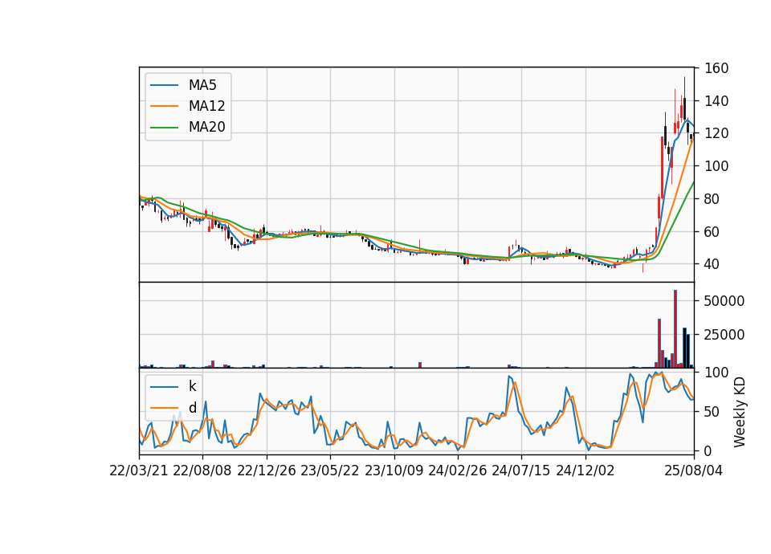Image resolution: width=771 pixels, height=554 pixels.
Task: Click the MA20 legend label
Action: coord(206,127)
